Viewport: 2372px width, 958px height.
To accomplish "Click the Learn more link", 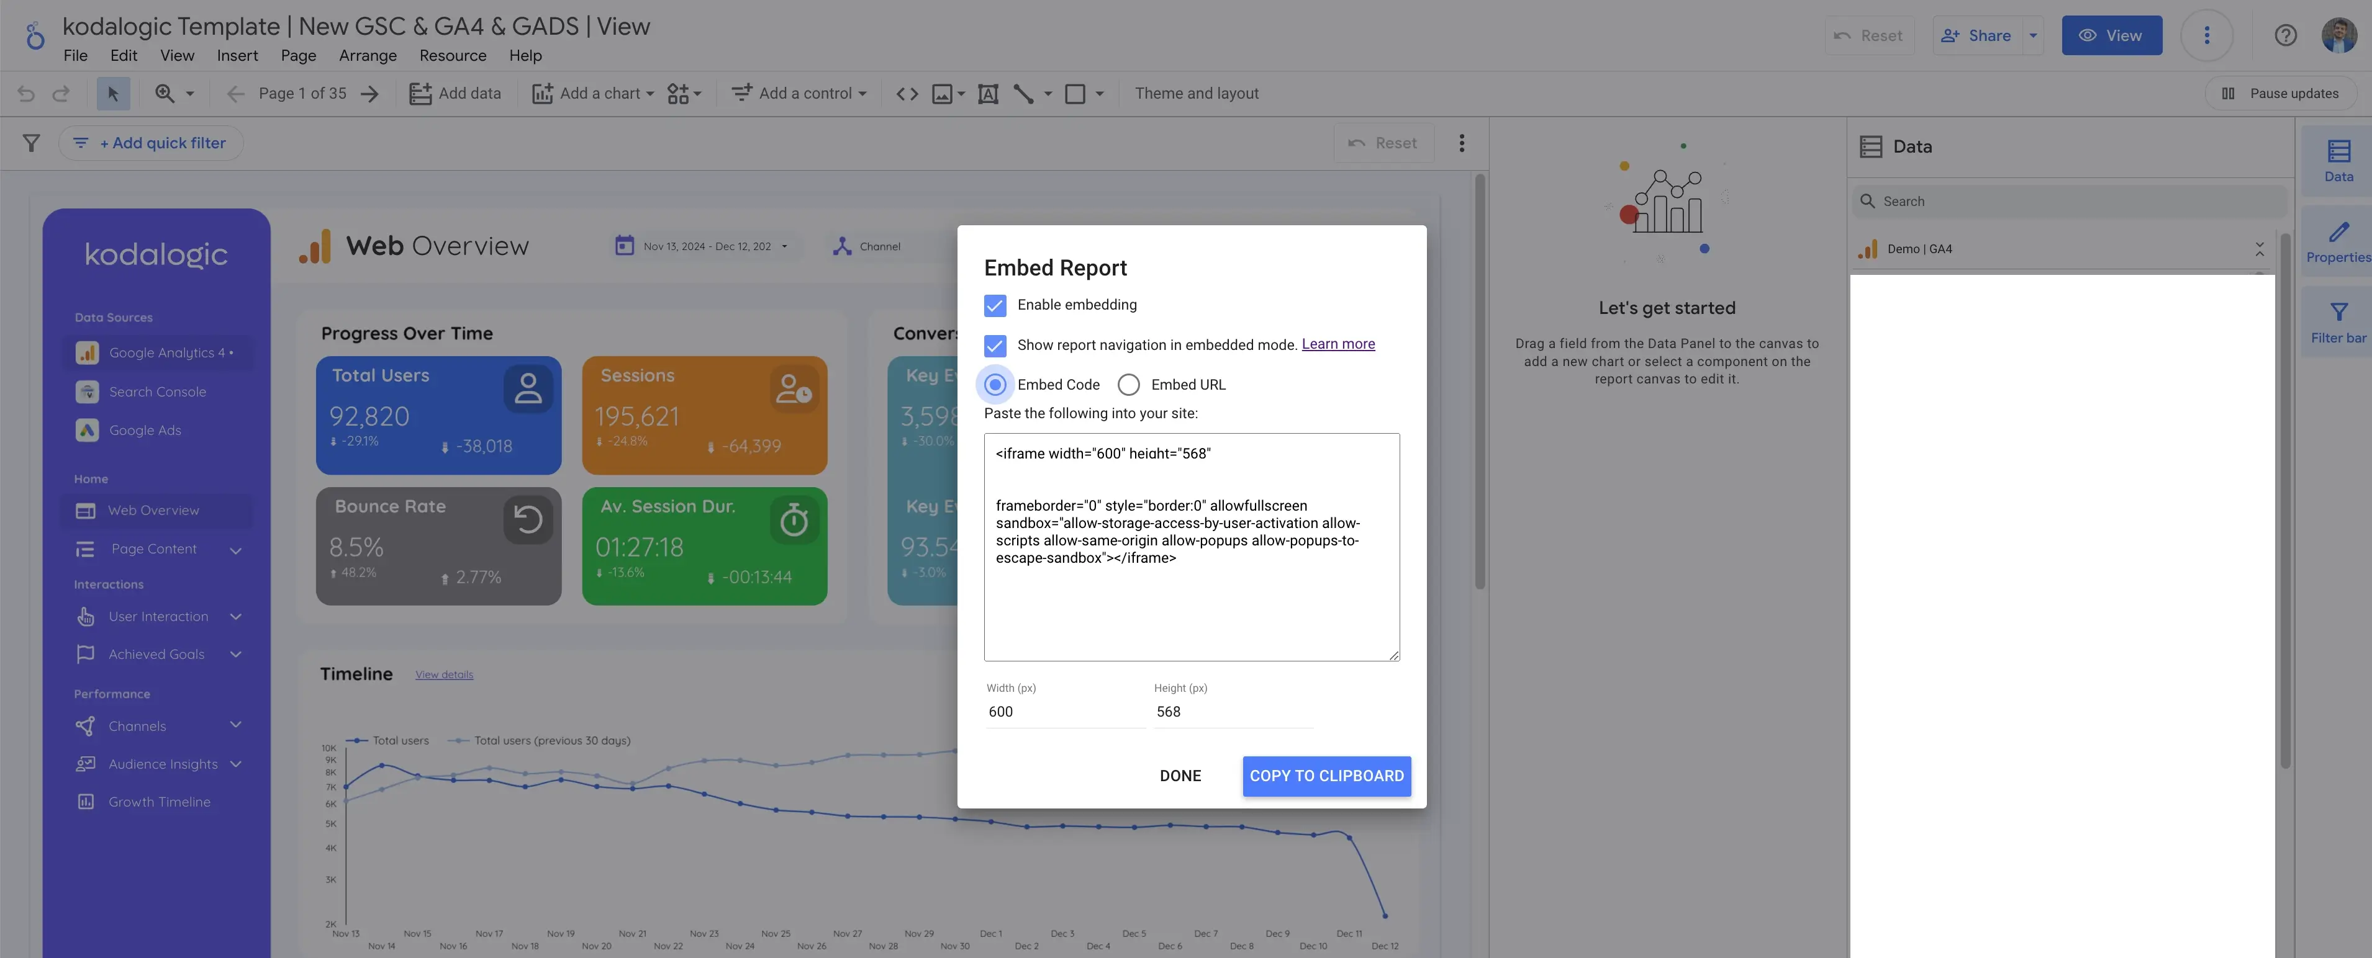I will pyautogui.click(x=1338, y=344).
